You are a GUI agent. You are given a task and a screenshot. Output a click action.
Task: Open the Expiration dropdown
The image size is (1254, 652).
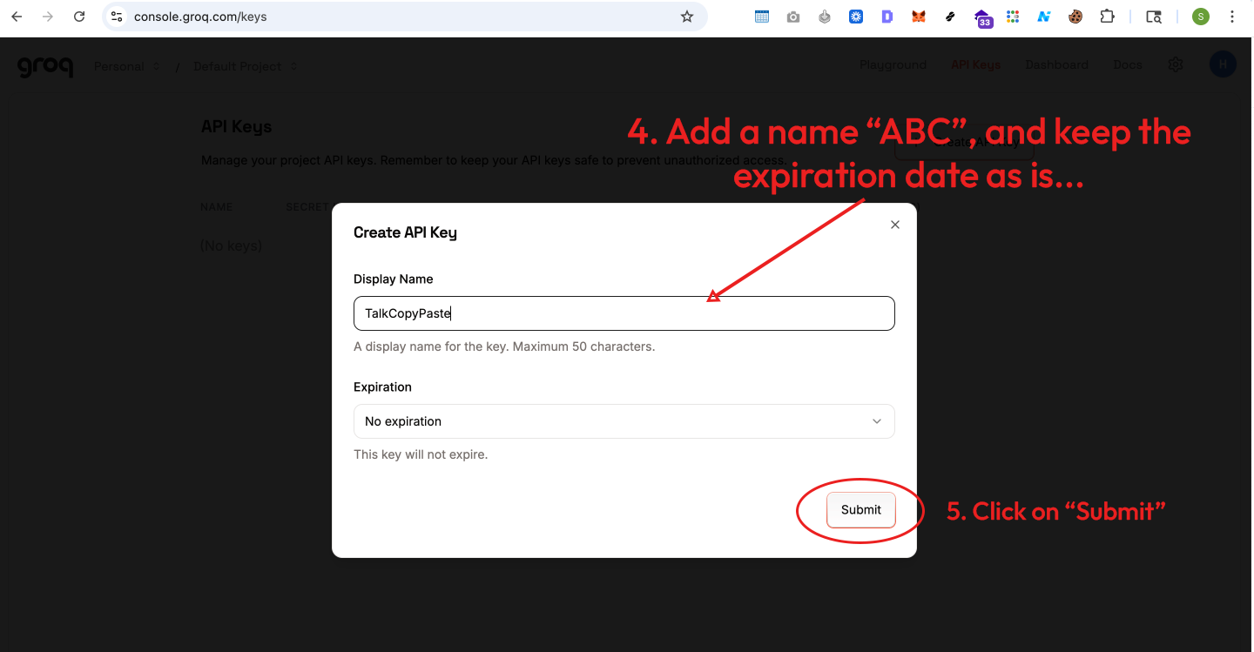point(624,421)
